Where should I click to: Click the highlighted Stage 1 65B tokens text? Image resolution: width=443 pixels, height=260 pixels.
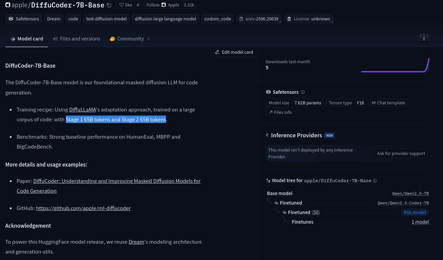point(116,120)
